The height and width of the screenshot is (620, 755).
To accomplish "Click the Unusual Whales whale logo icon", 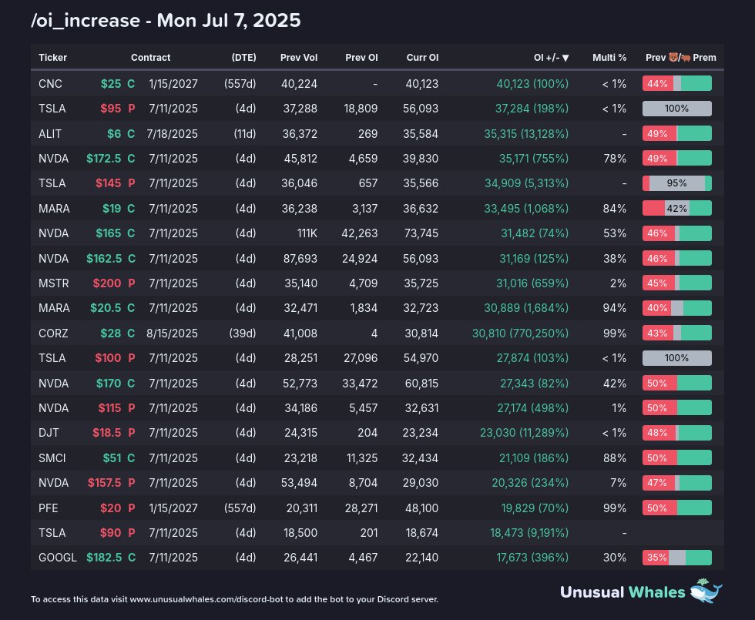I will point(706,591).
